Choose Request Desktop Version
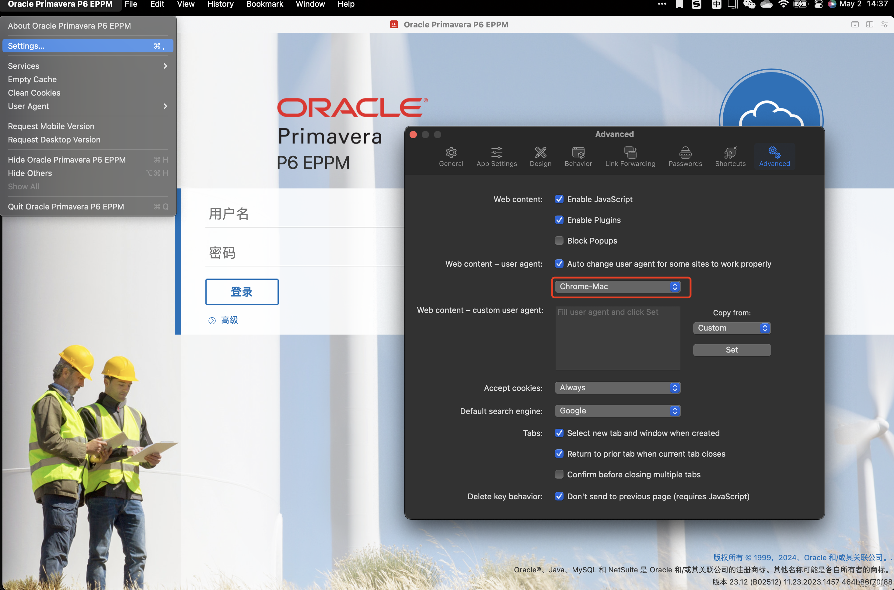The height and width of the screenshot is (590, 894). [x=88, y=140]
